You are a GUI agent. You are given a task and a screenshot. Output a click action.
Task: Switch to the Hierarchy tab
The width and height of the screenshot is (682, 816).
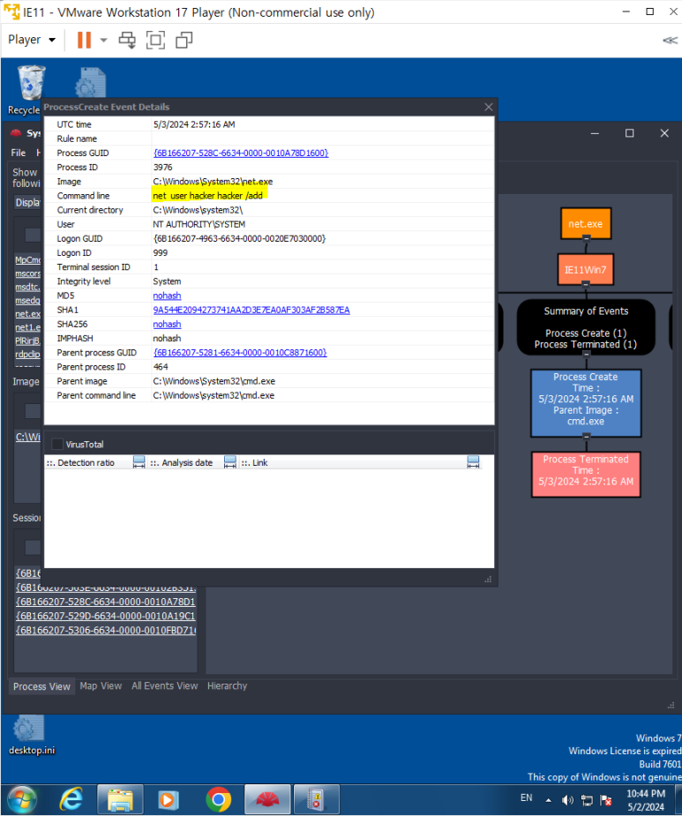point(227,686)
